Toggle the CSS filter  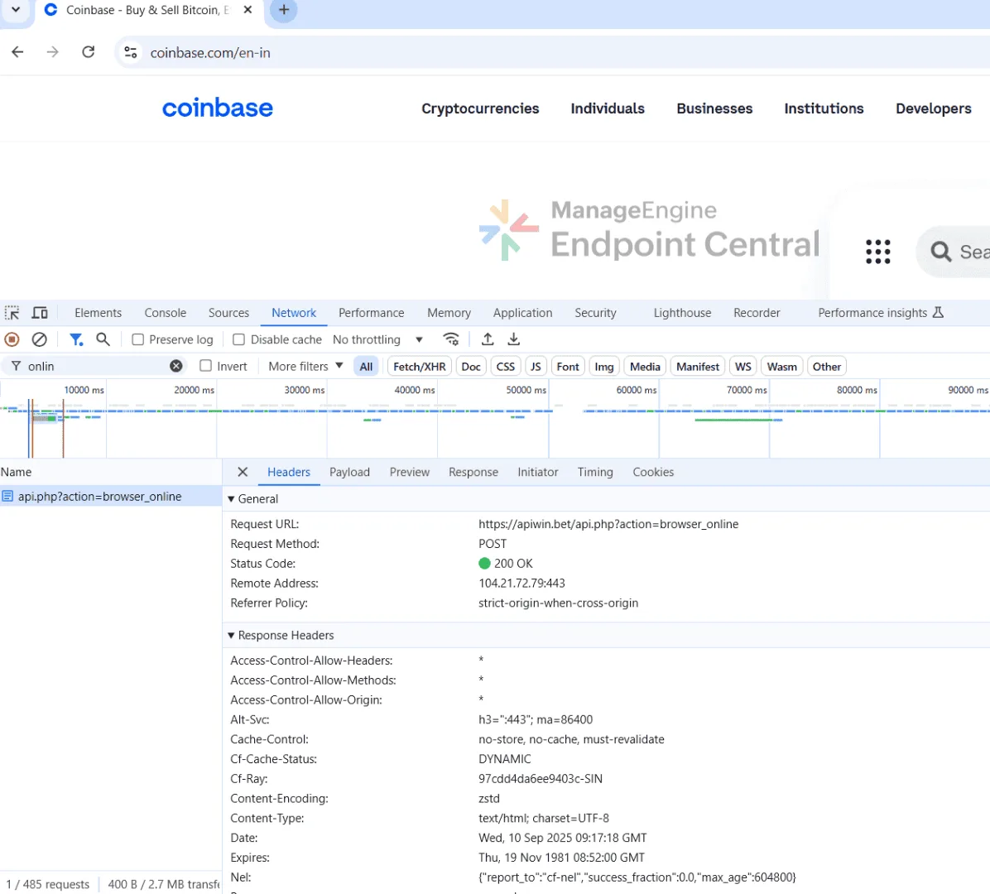pyautogui.click(x=506, y=367)
